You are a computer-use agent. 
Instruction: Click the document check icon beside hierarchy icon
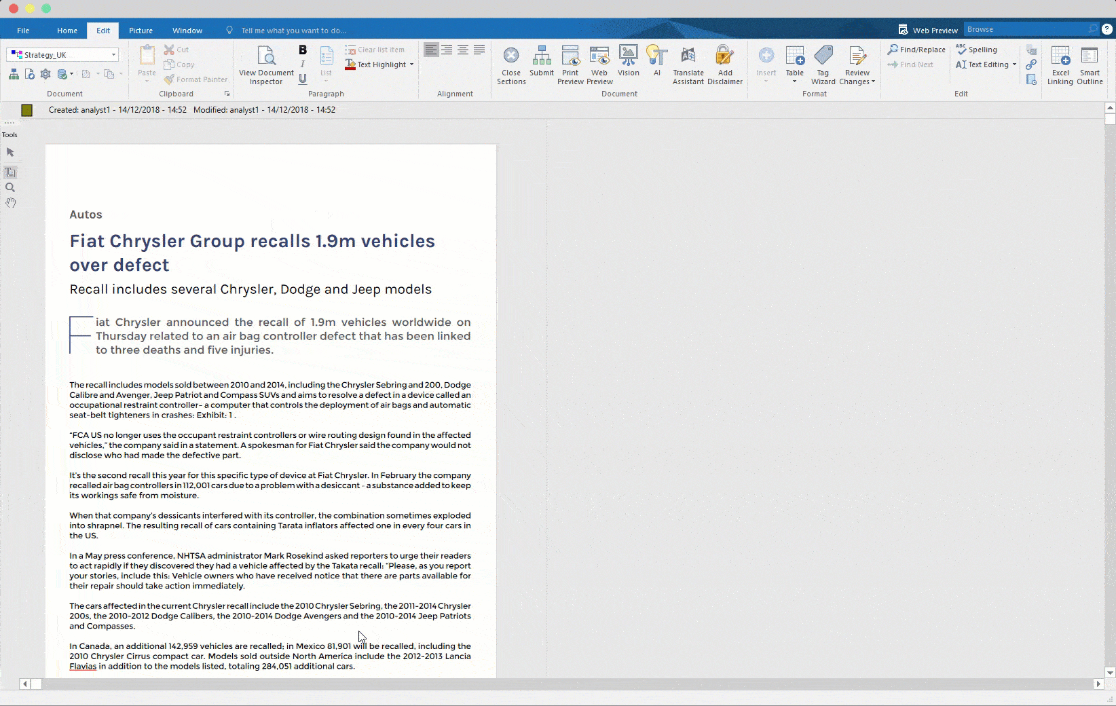point(29,74)
